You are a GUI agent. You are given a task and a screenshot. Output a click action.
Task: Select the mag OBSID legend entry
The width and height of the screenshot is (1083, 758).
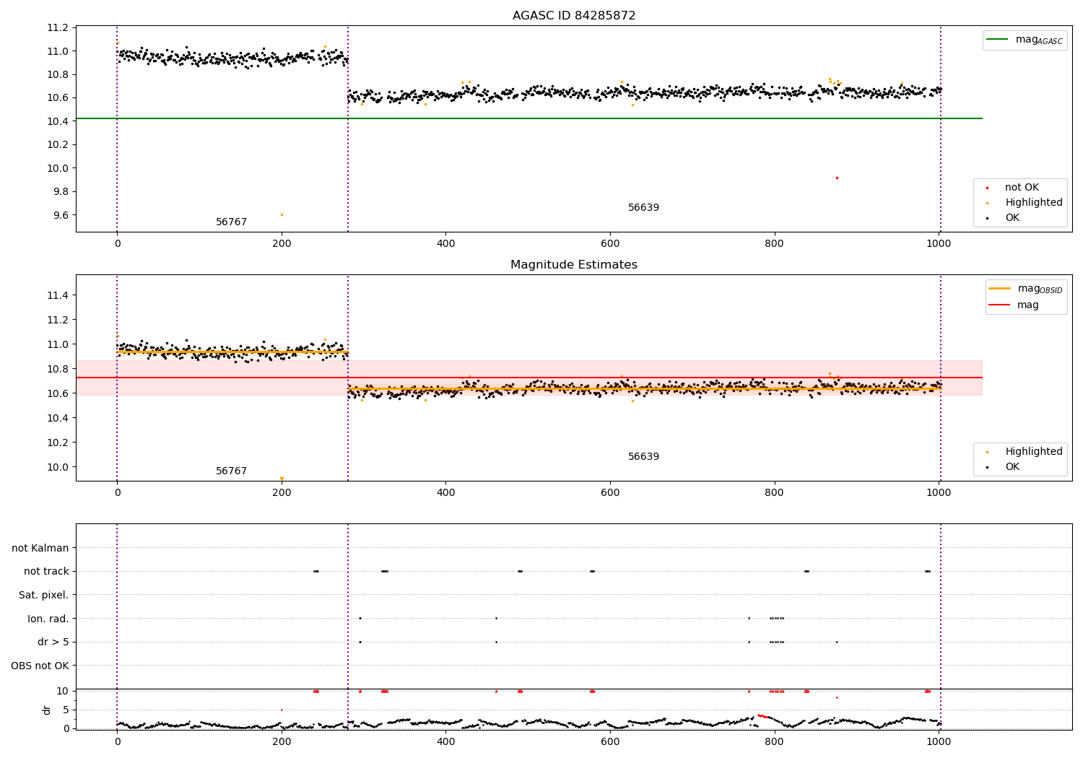point(1026,289)
